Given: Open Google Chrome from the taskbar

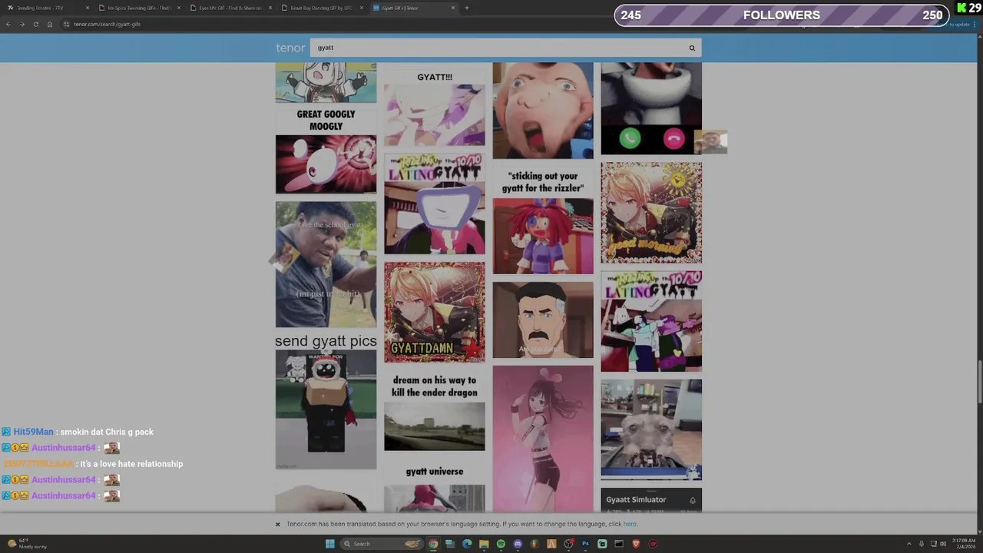Looking at the screenshot, I should click(x=433, y=544).
